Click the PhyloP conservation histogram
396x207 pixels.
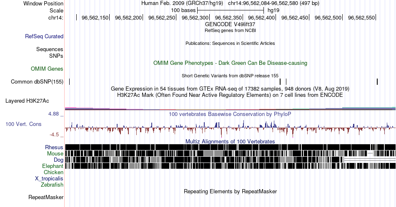coord(230,128)
